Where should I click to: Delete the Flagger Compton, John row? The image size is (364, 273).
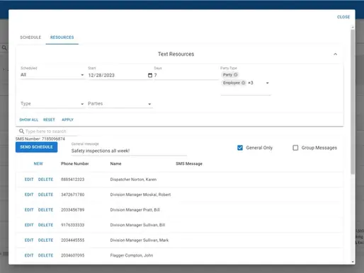pyautogui.click(x=45, y=255)
